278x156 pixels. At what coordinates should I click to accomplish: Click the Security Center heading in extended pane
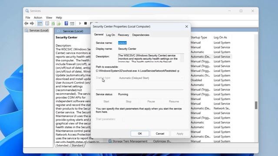tap(66, 38)
